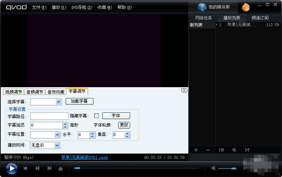Click the 更改 button for font outline
The image size is (282, 177).
click(x=124, y=125)
